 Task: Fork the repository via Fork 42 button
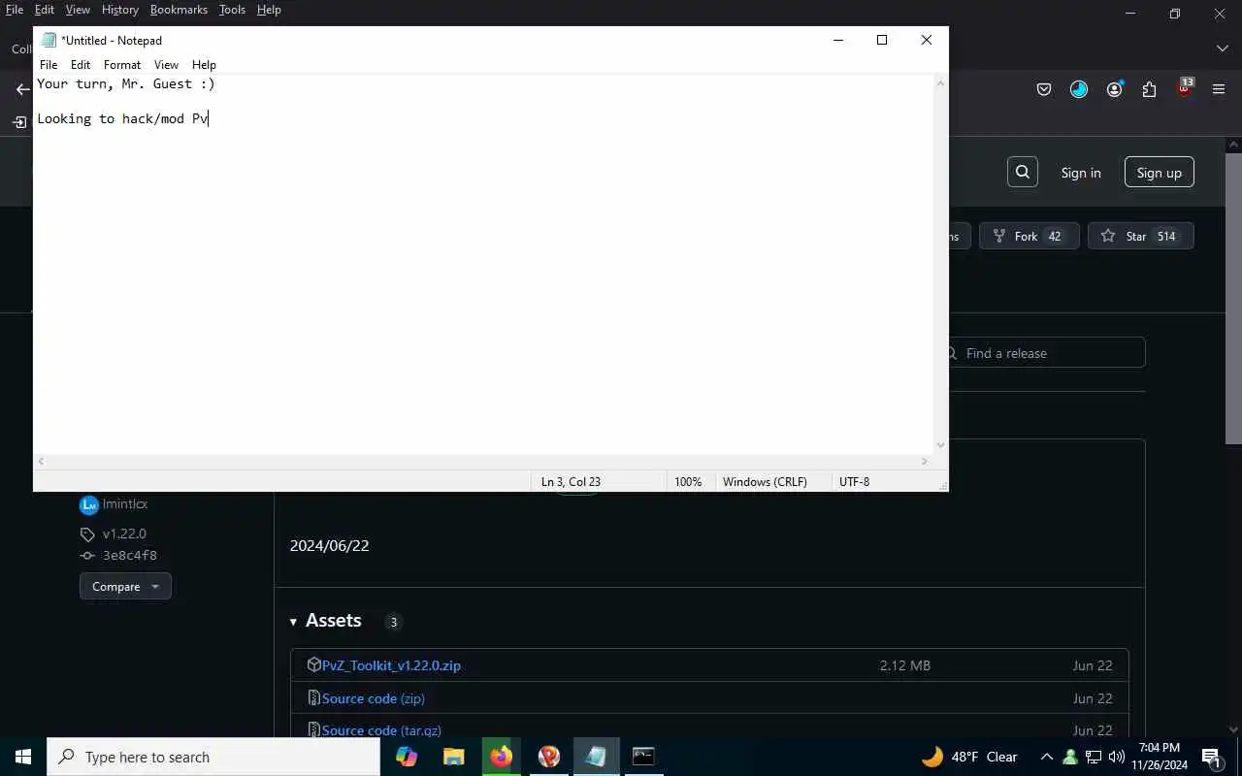[x=1029, y=236]
